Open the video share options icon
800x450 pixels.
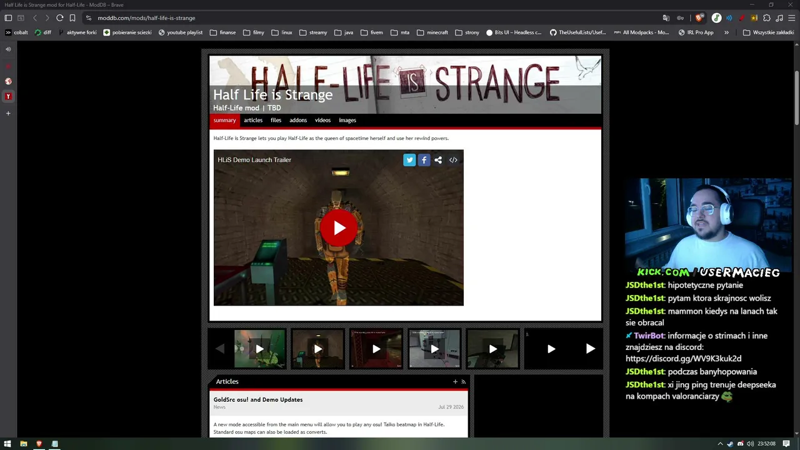coord(438,160)
